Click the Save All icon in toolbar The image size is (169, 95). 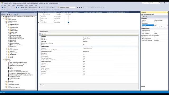(18, 7)
